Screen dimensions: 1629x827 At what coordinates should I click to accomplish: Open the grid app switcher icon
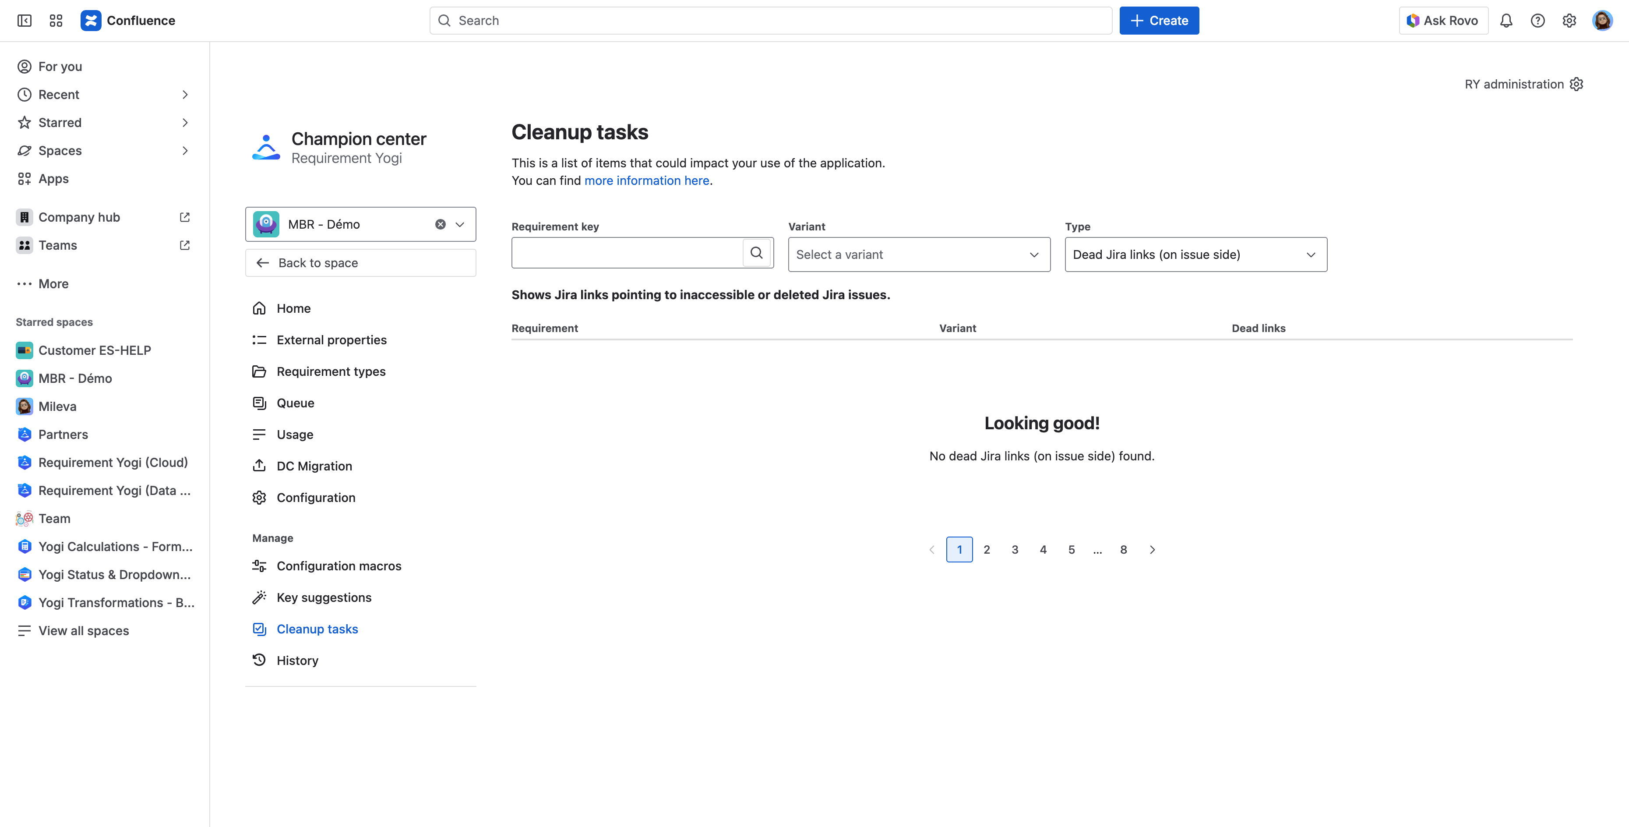(56, 20)
